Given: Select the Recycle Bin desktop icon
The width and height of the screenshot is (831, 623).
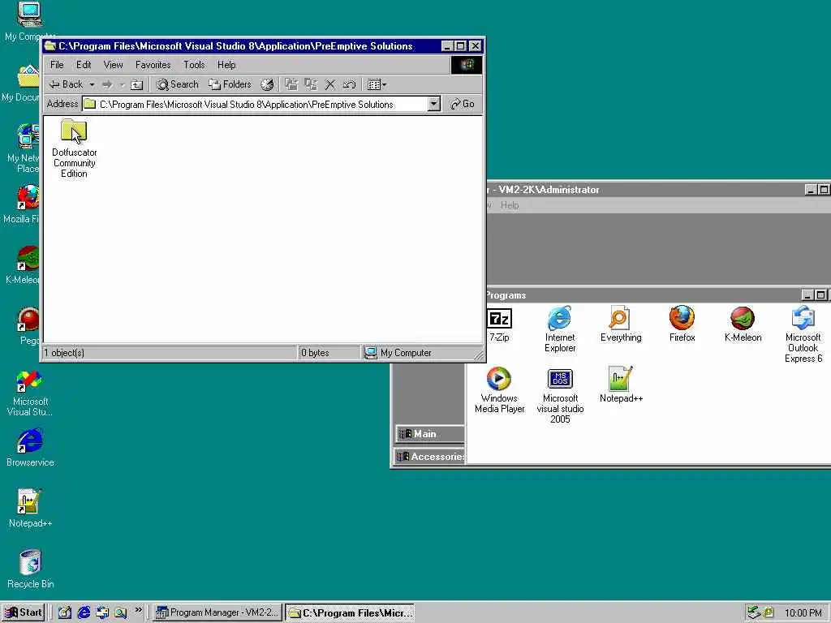Looking at the screenshot, I should pos(30,569).
